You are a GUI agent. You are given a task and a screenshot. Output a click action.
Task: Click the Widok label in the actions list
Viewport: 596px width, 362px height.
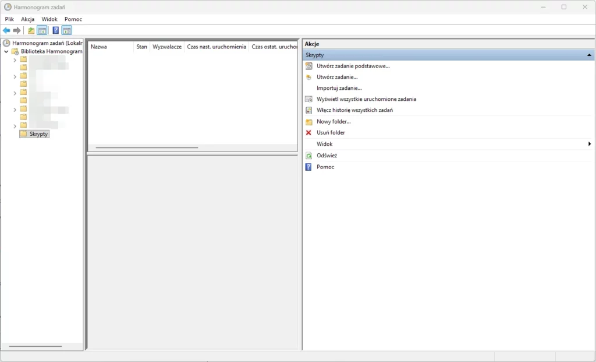pyautogui.click(x=324, y=144)
